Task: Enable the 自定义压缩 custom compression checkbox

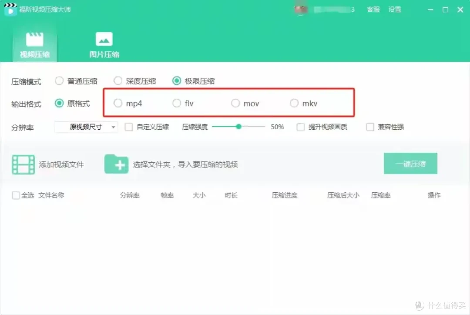Action: [x=128, y=127]
